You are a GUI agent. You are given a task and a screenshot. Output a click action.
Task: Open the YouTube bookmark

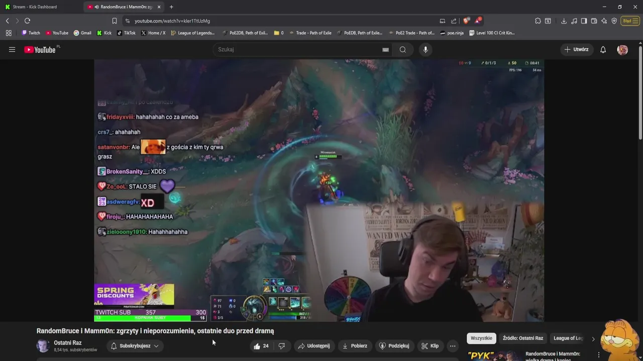click(x=57, y=33)
